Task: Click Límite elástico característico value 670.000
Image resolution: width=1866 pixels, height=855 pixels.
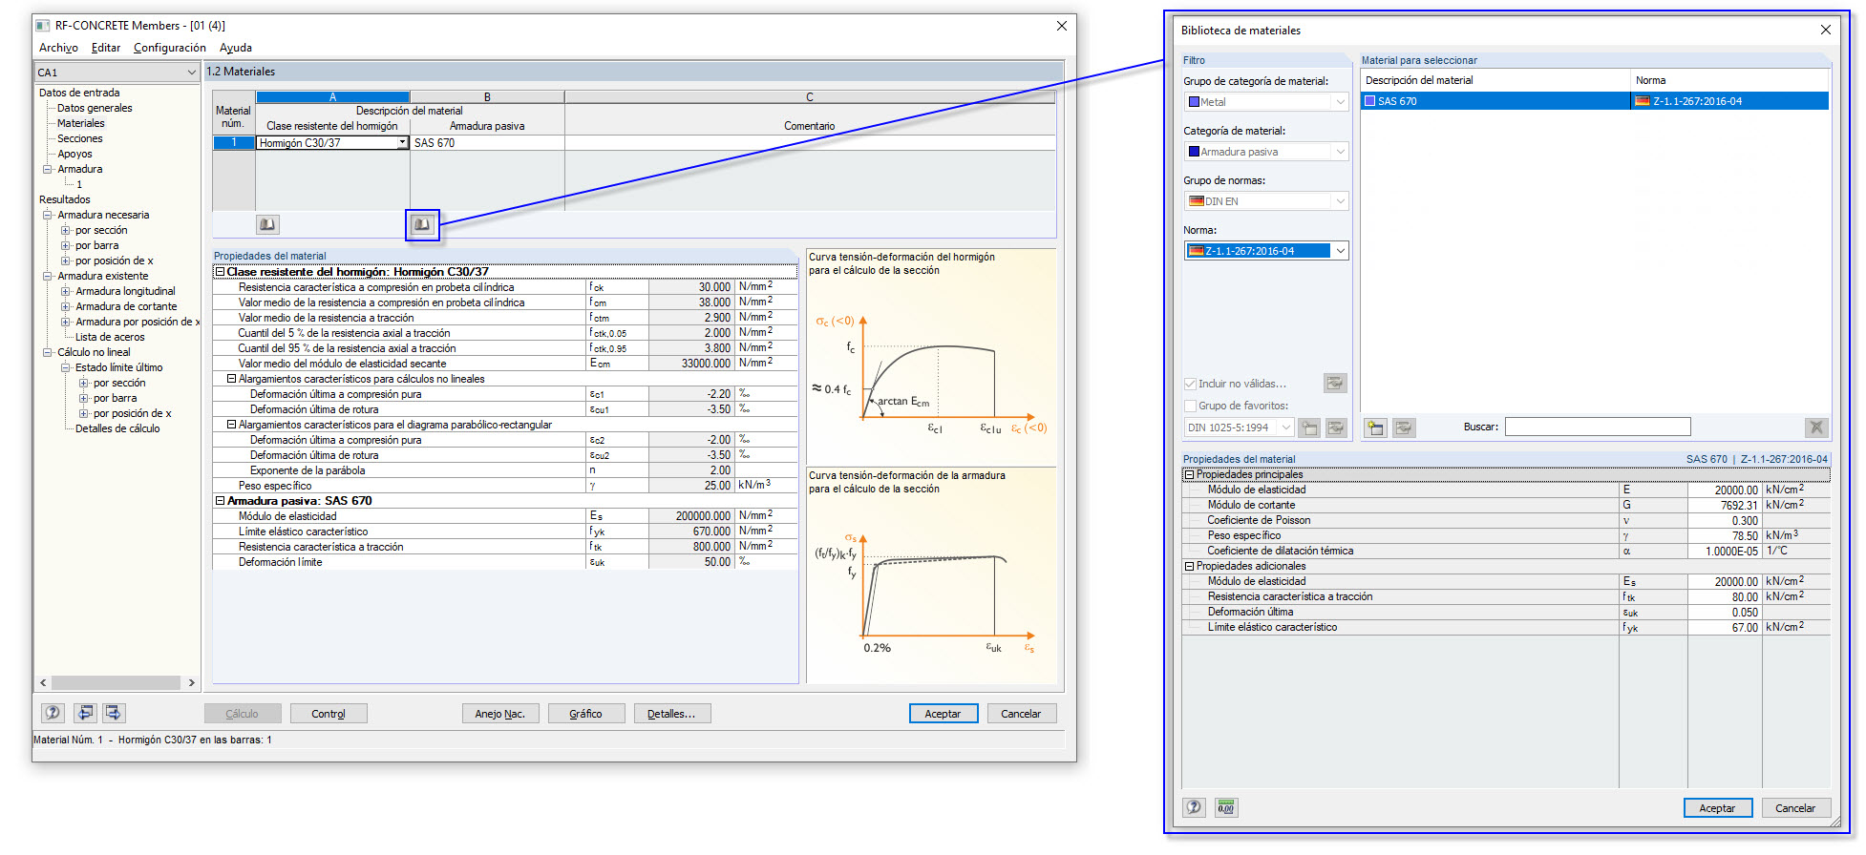Action: [691, 532]
